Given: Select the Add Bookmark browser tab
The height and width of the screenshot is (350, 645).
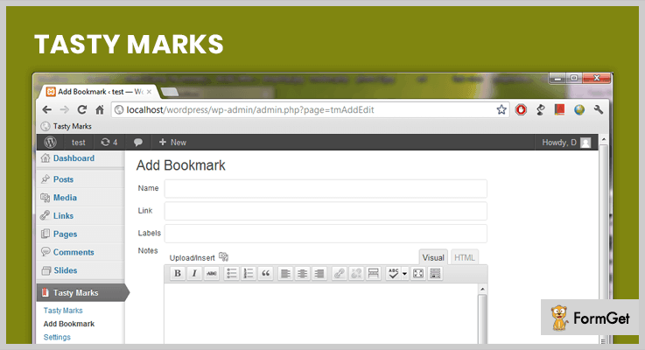Looking at the screenshot, I should pos(99,92).
